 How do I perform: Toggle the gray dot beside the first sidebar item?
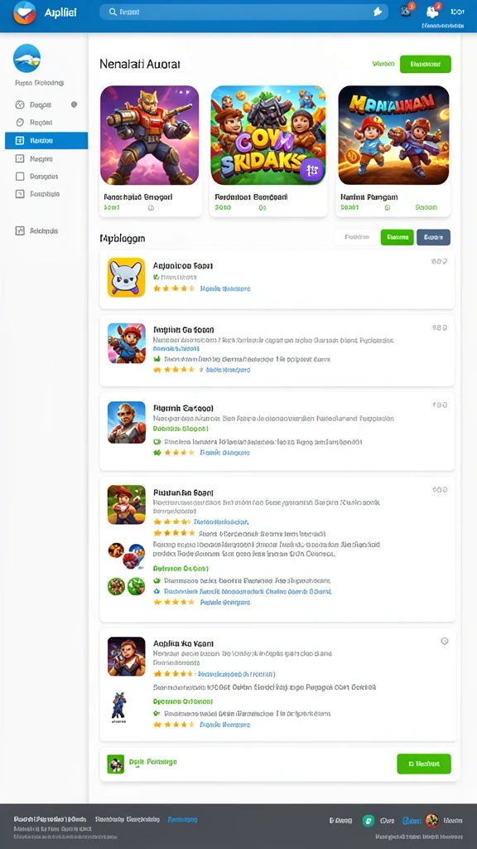74,104
